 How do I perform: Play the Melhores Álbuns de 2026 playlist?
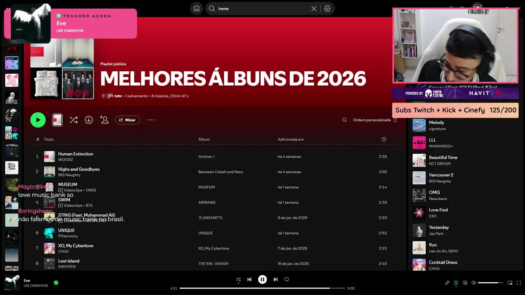[x=38, y=120]
